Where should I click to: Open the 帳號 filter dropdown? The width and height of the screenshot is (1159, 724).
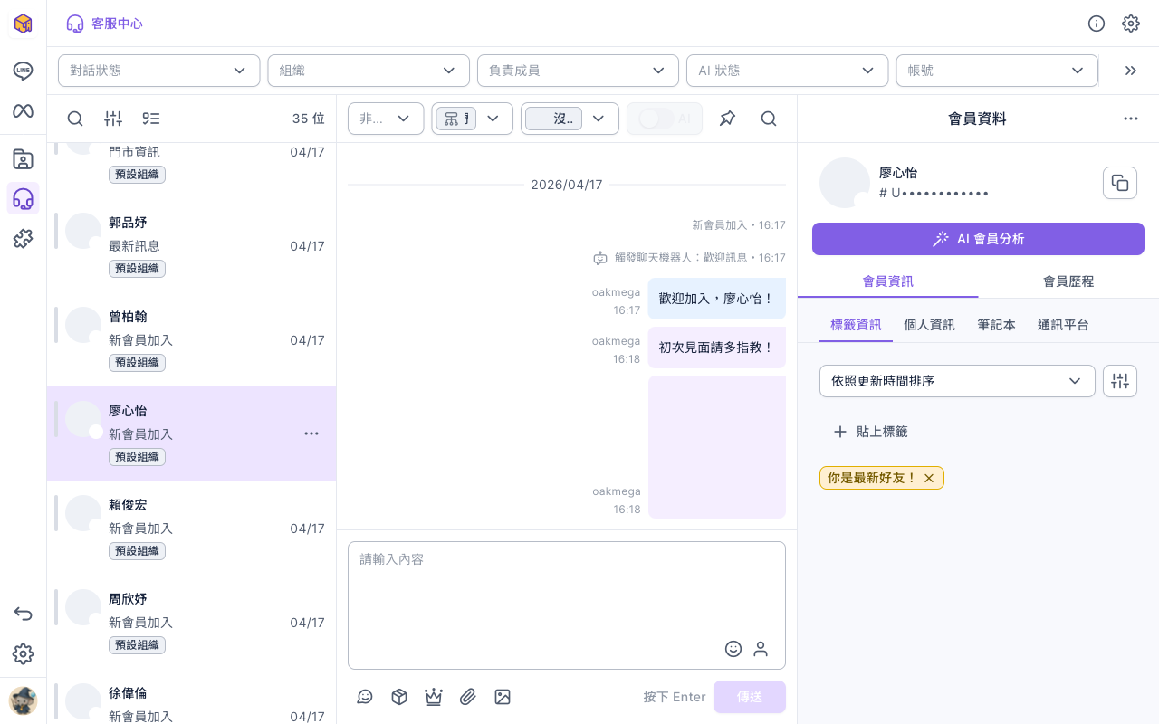(x=997, y=71)
